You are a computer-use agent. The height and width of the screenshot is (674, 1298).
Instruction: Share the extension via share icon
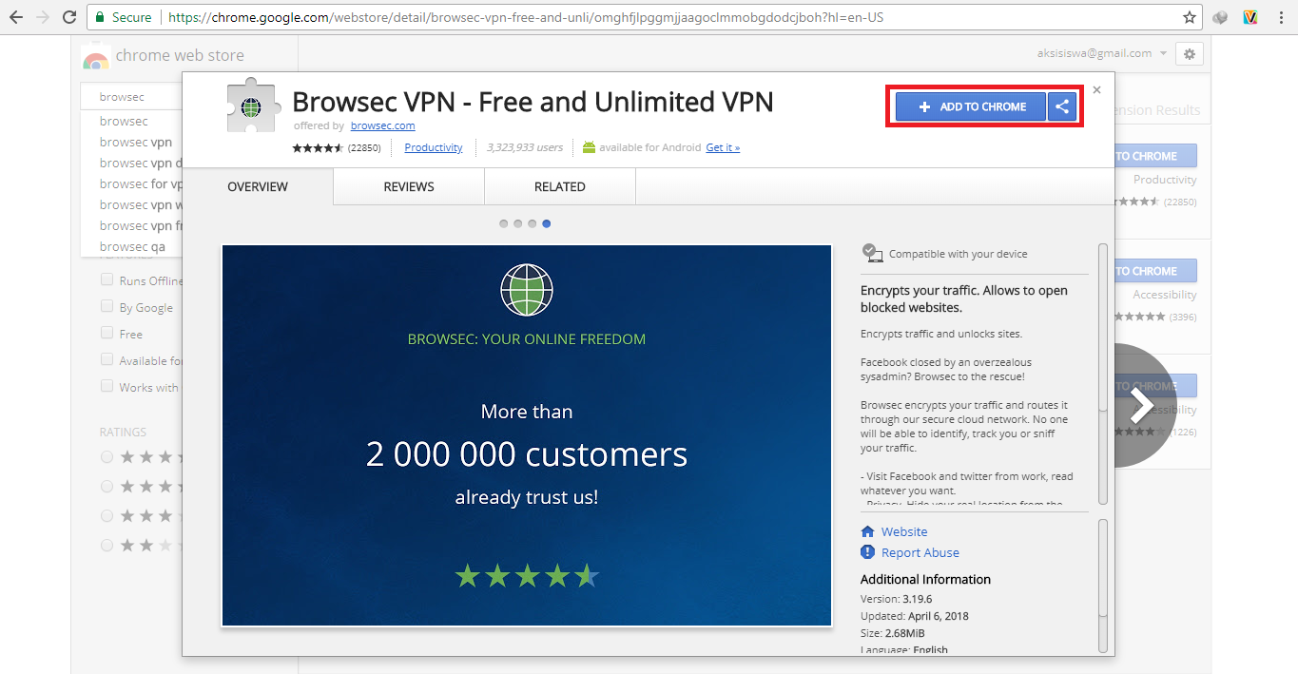point(1062,106)
